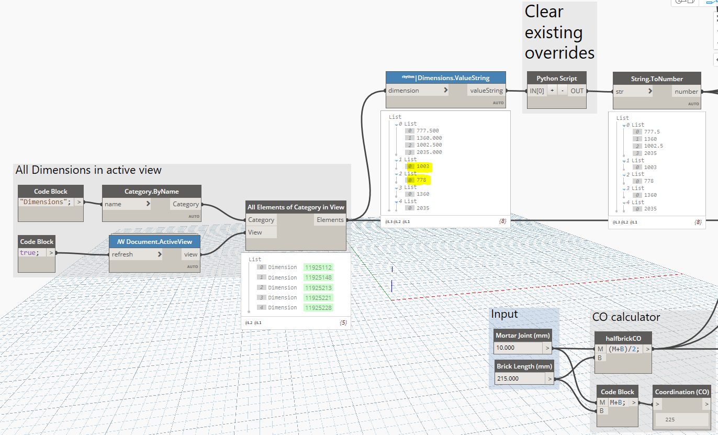Open the chevron on the name input port

click(x=148, y=204)
